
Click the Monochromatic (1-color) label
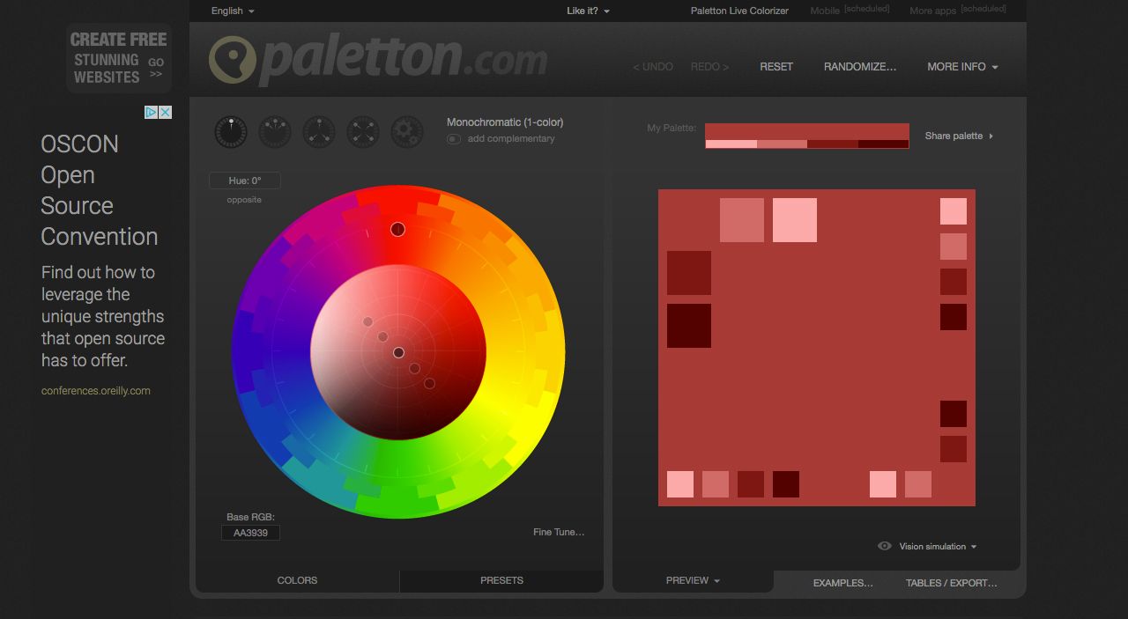[x=505, y=122]
